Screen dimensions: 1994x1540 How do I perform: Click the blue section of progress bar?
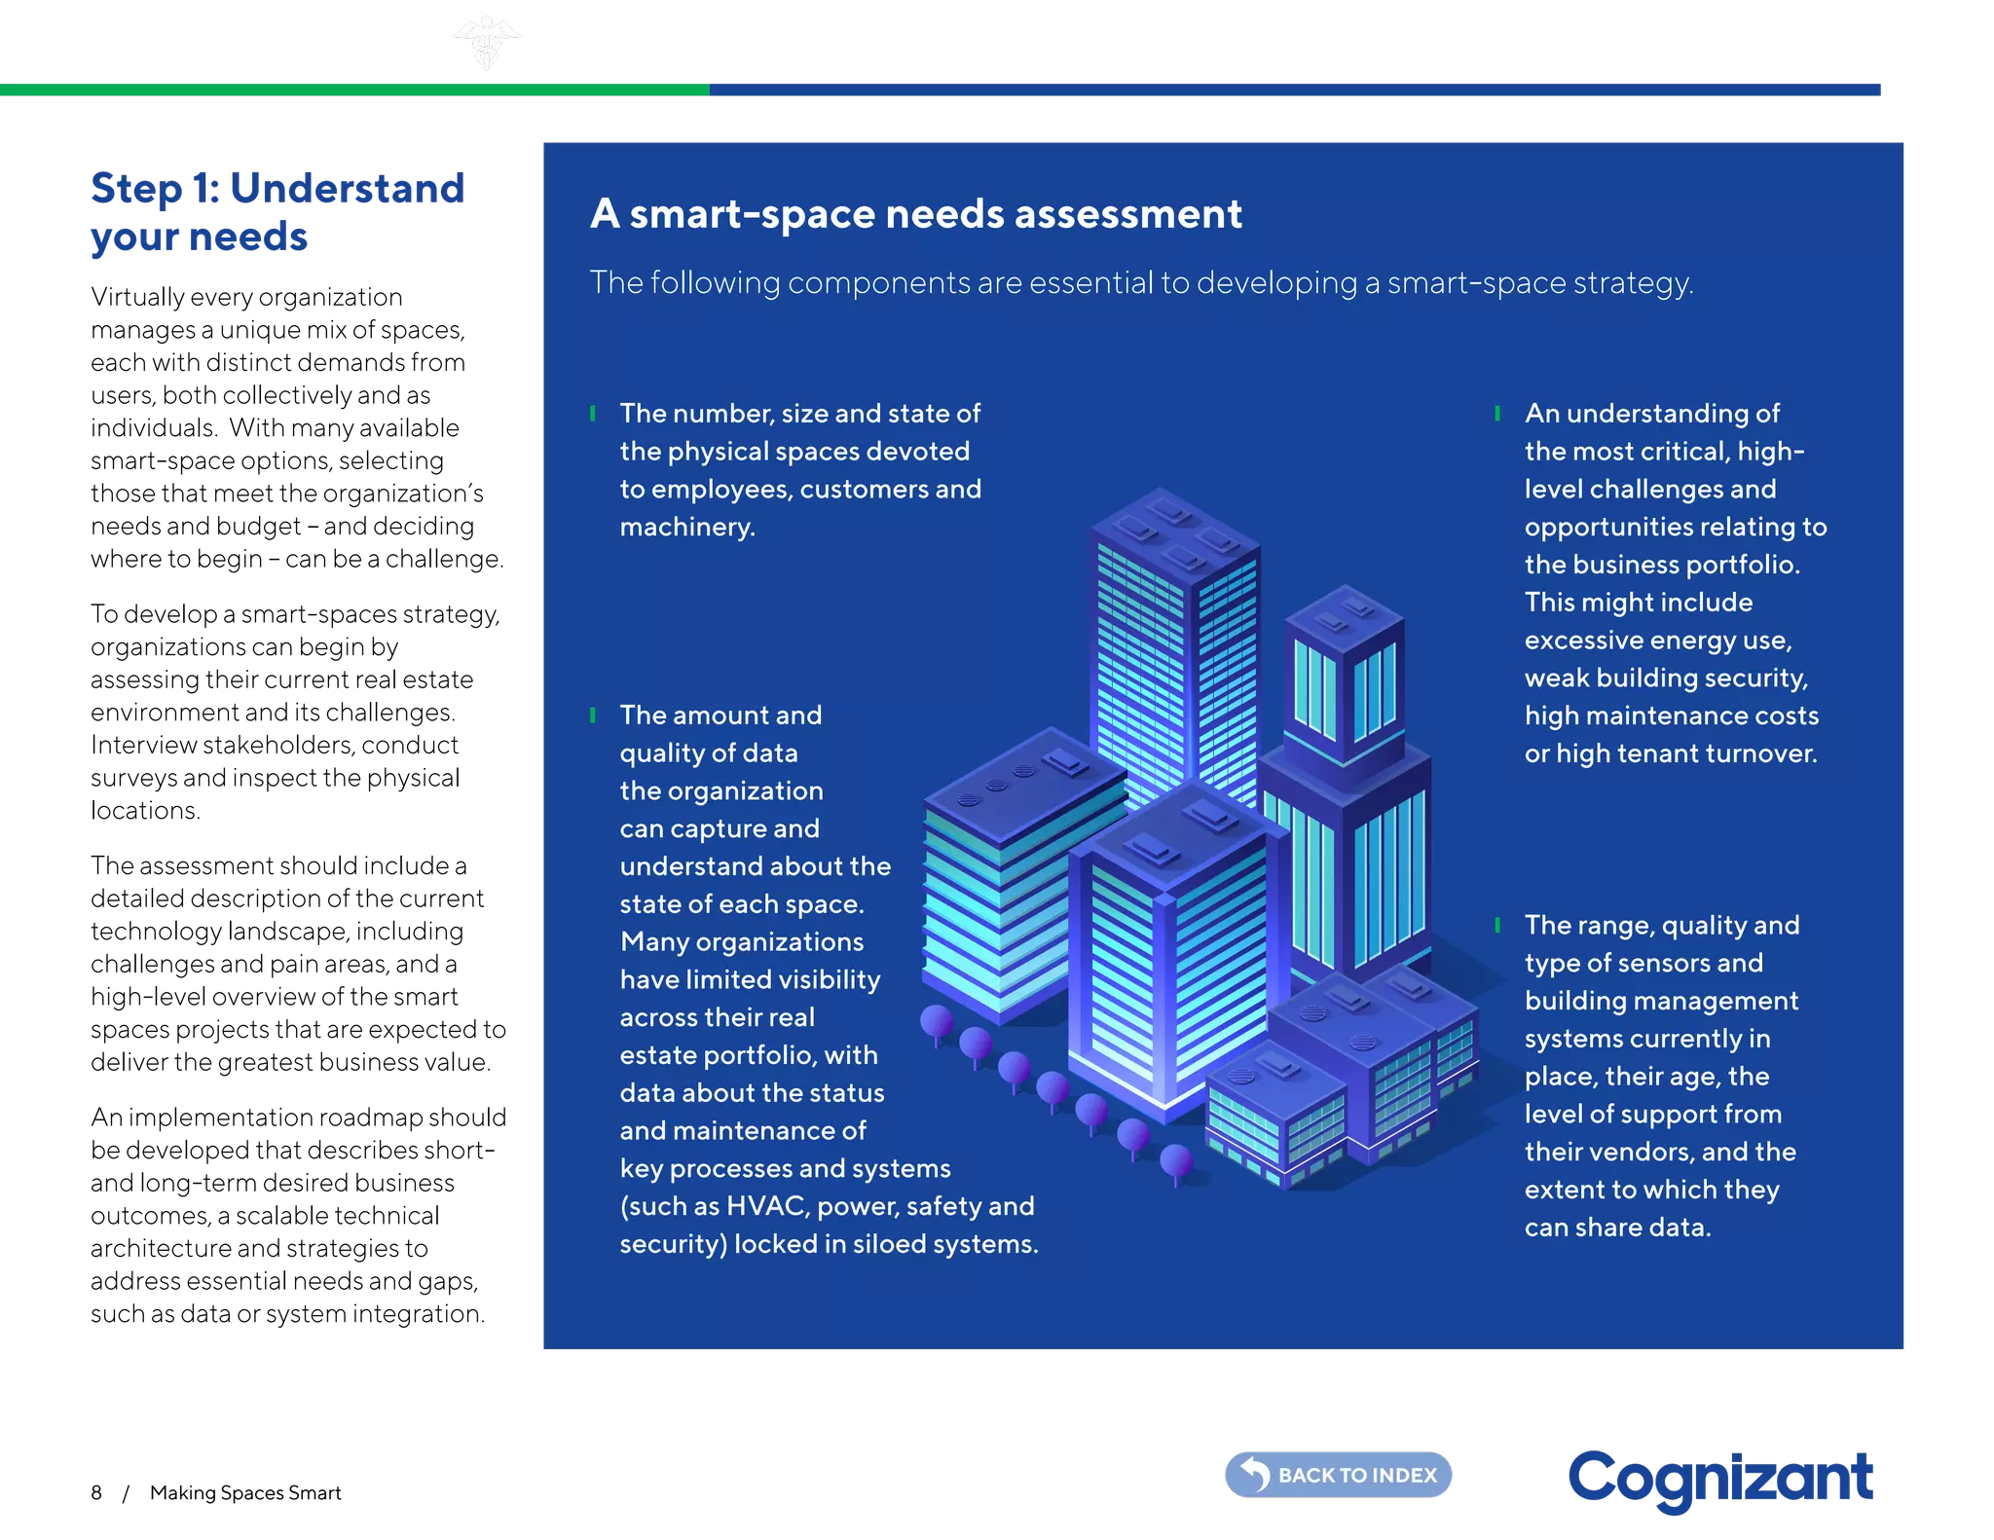pos(1295,91)
